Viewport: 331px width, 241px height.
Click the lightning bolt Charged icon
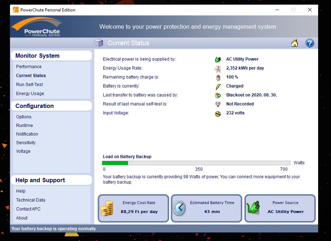click(x=218, y=86)
